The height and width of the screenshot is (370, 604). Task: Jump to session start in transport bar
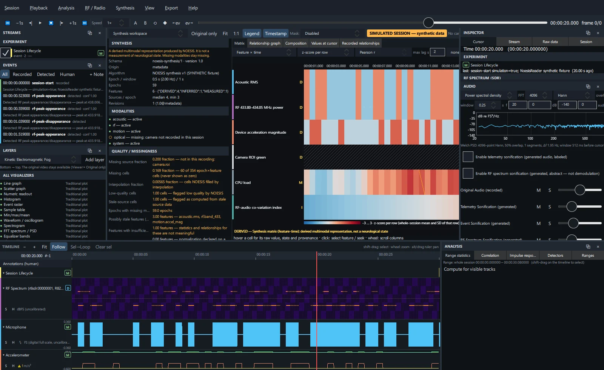point(8,23)
